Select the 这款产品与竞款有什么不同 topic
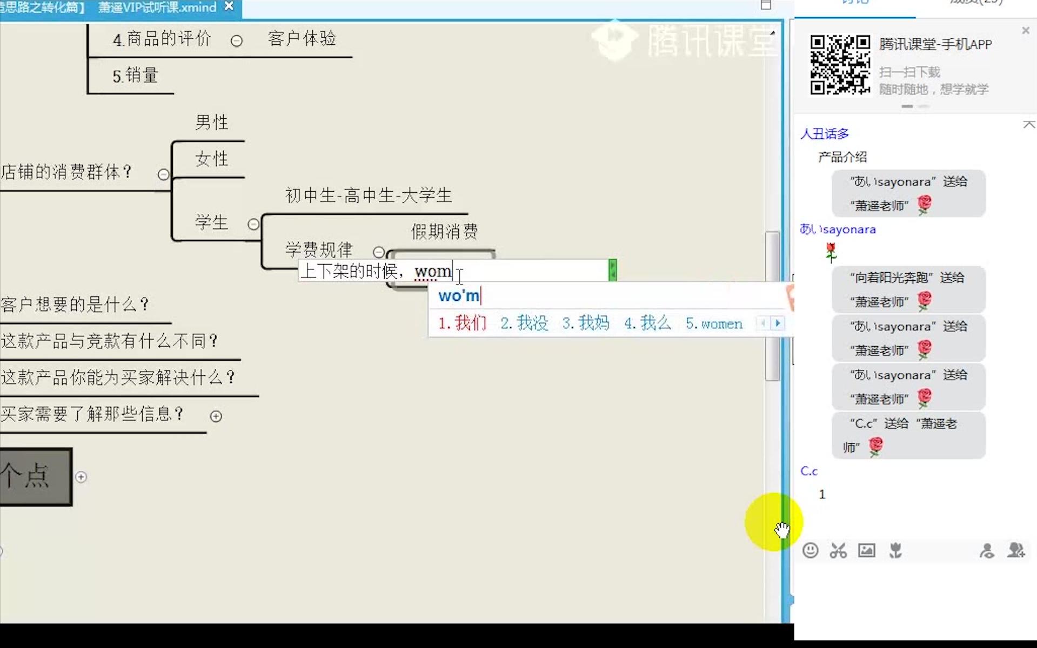Viewport: 1037px width, 648px height. point(110,341)
